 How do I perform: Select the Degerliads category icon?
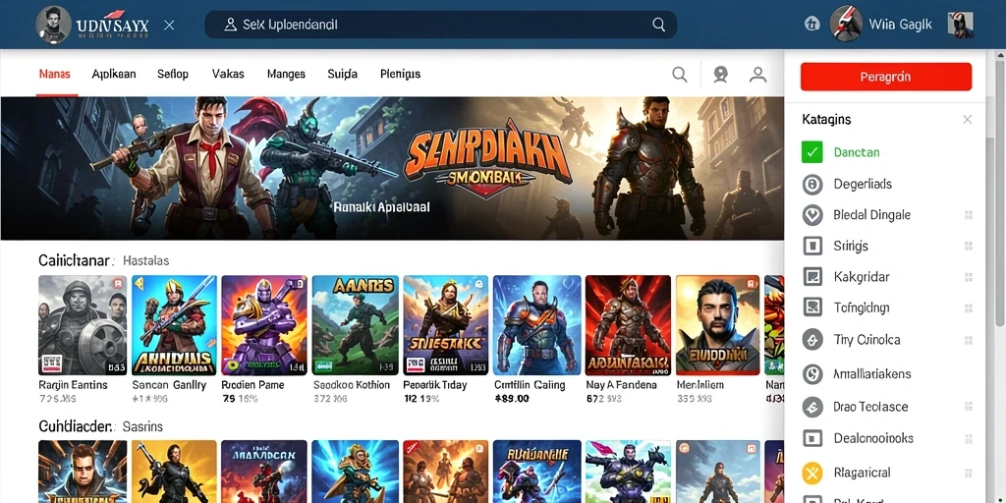(812, 184)
